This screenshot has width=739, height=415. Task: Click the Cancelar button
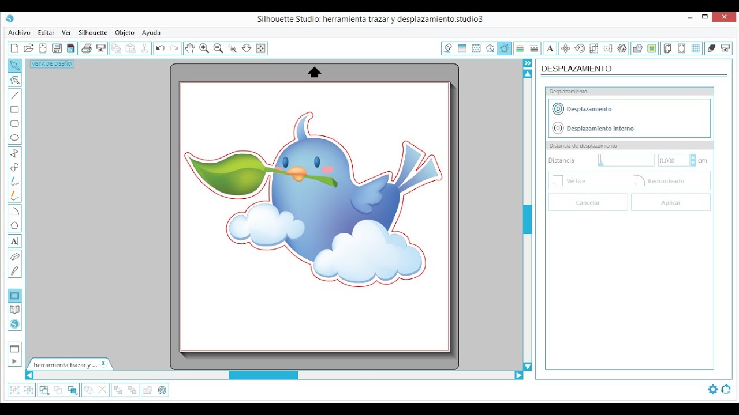[x=588, y=202]
